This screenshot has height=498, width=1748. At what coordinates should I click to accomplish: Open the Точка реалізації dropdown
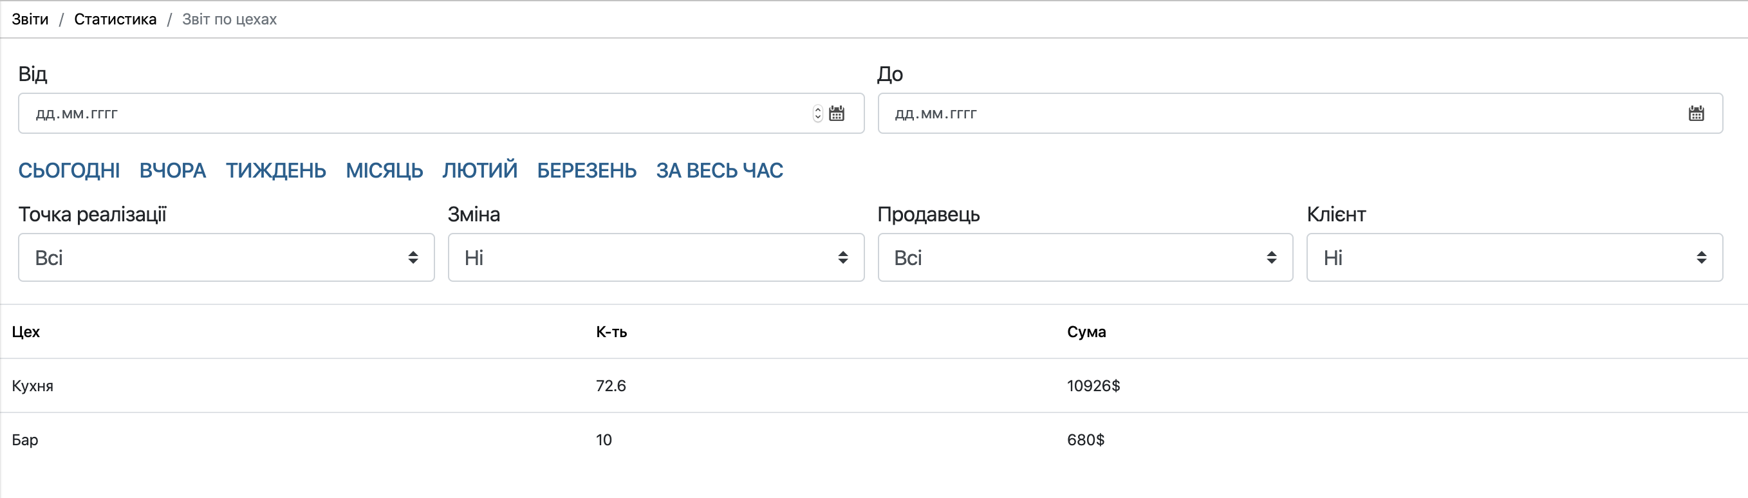(226, 257)
